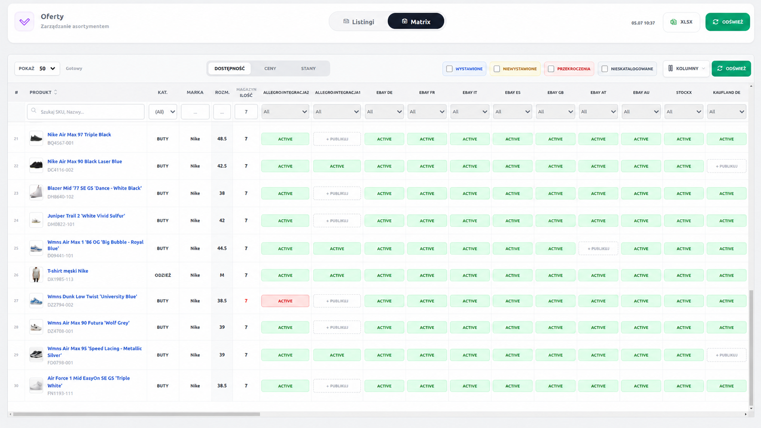Click the Listingi tab list icon
The image size is (761, 428).
click(x=346, y=21)
